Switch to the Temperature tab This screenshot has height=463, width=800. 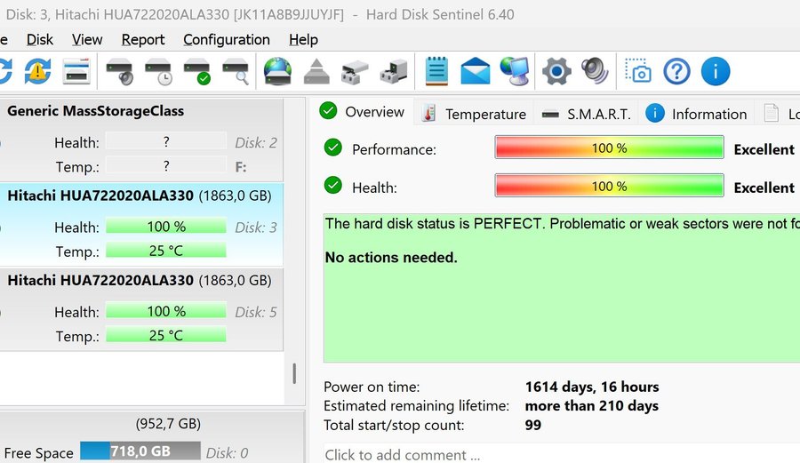click(x=475, y=114)
